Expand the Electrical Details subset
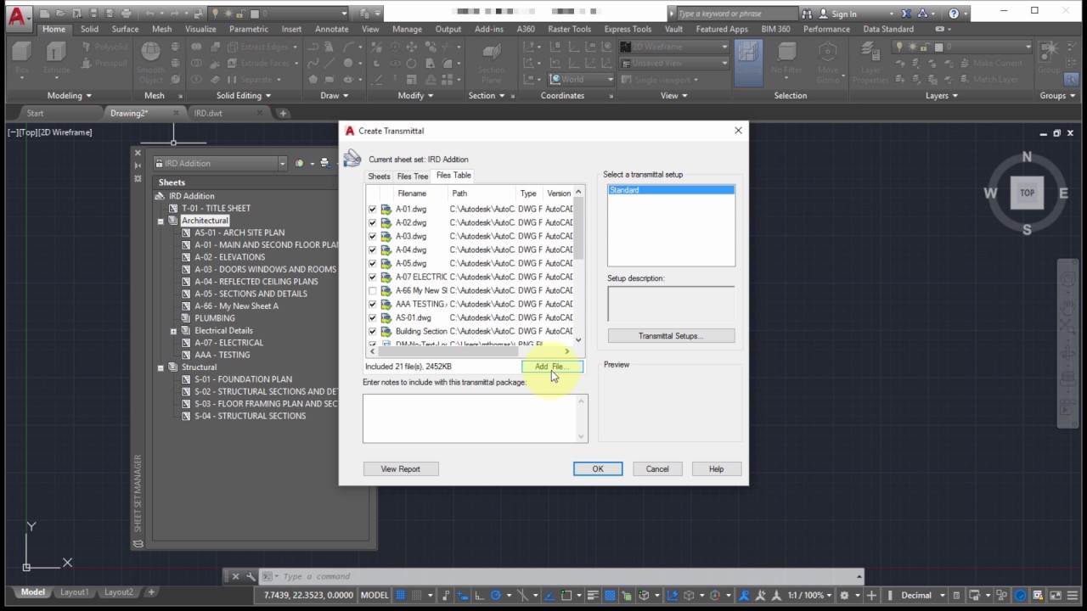 (173, 331)
